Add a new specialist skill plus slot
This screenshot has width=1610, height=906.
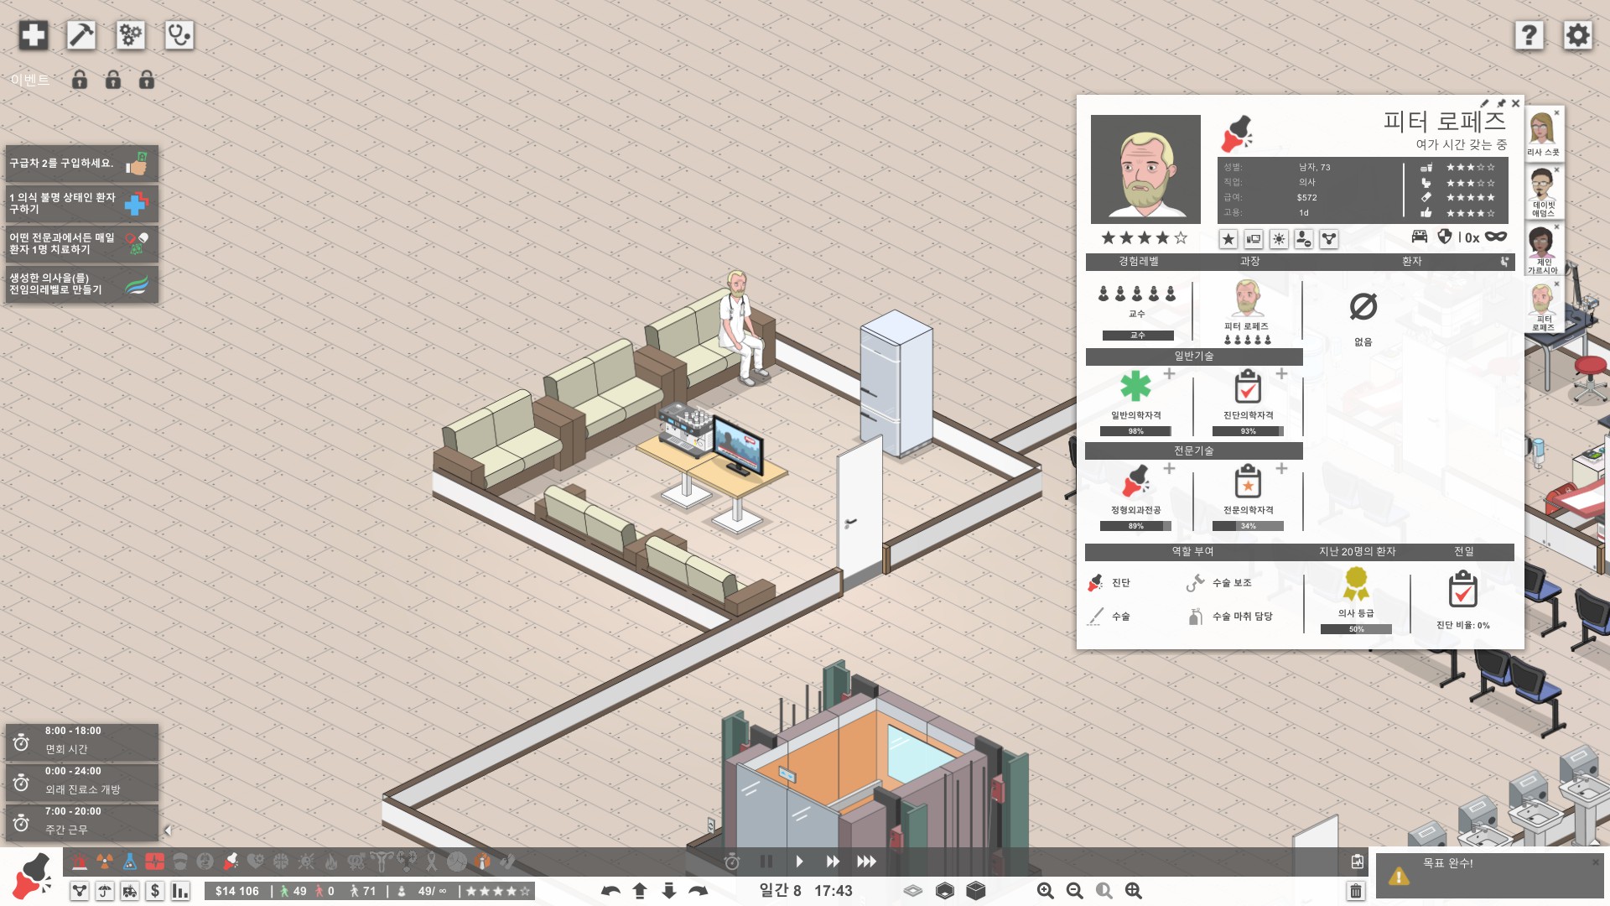(1169, 469)
